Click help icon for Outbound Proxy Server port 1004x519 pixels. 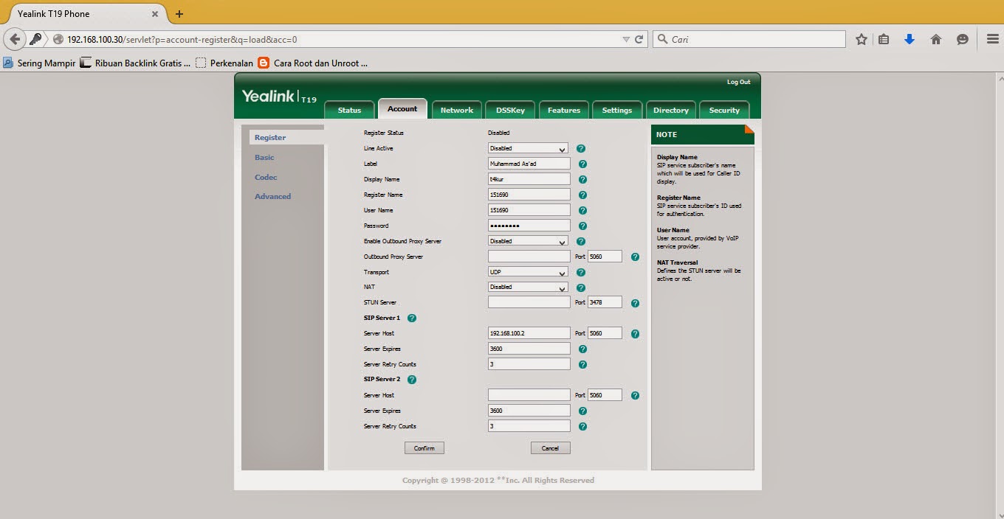635,257
